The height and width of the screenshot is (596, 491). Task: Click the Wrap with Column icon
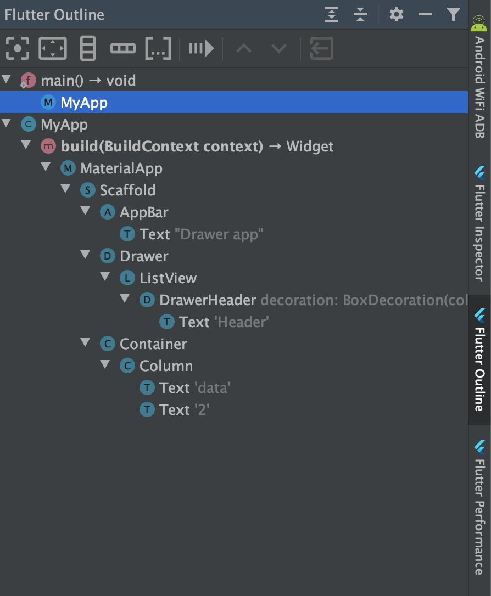87,49
